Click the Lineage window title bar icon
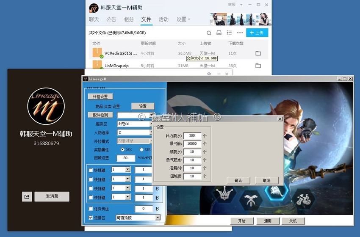The height and width of the screenshot is (237, 360). click(86, 79)
